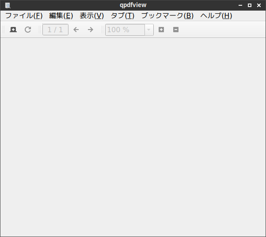Click the zoom in plus icon
Screen dimensions: 266x237
161,30
